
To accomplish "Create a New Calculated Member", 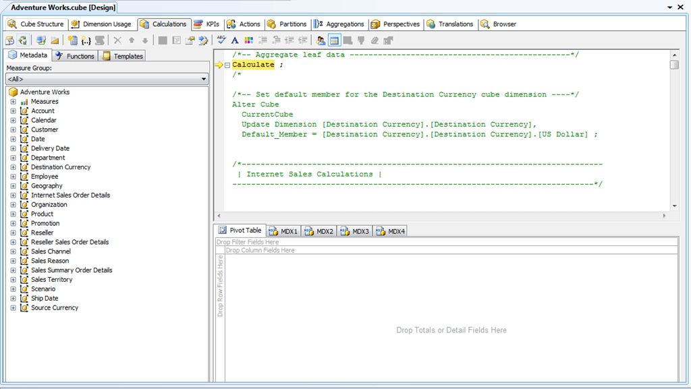I will pos(73,40).
